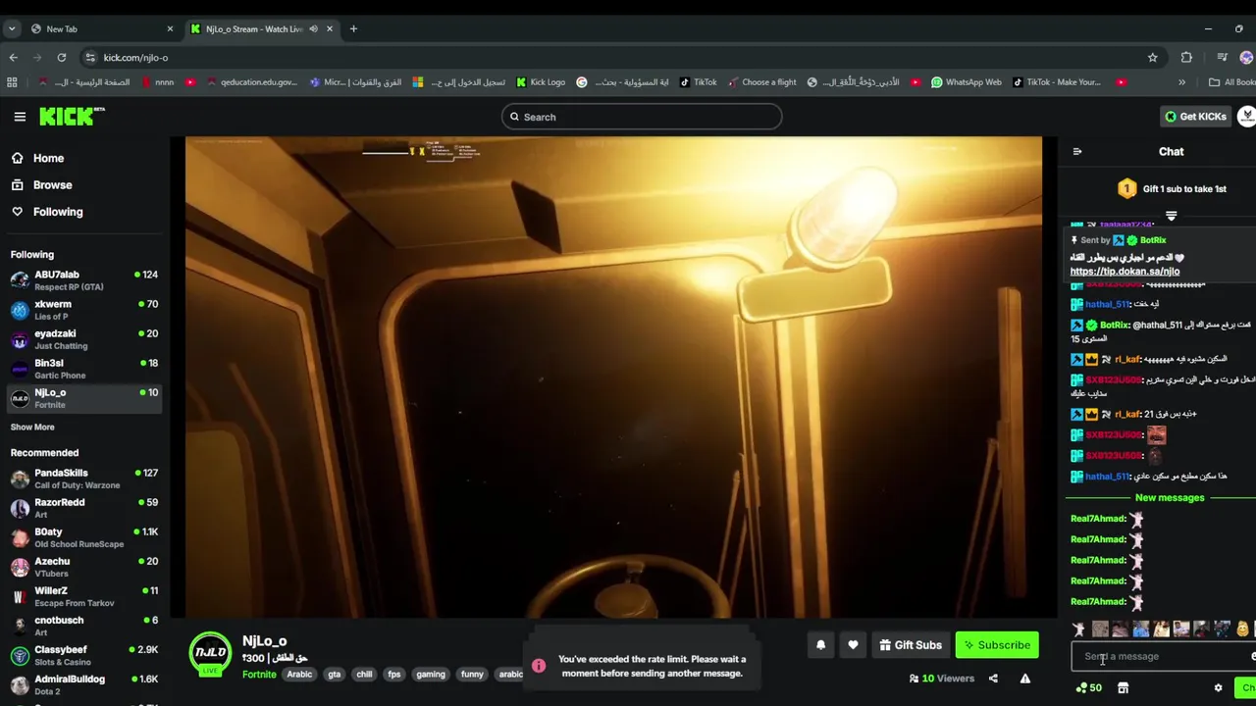Screen dimensions: 1256x706
Task: Follow channel with heart icon
Action: [853, 645]
